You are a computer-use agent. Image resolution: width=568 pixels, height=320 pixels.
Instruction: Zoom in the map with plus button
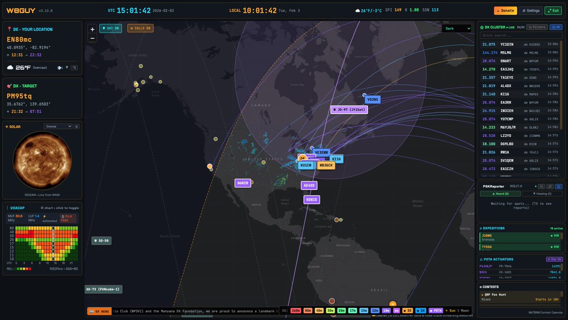[x=92, y=29]
